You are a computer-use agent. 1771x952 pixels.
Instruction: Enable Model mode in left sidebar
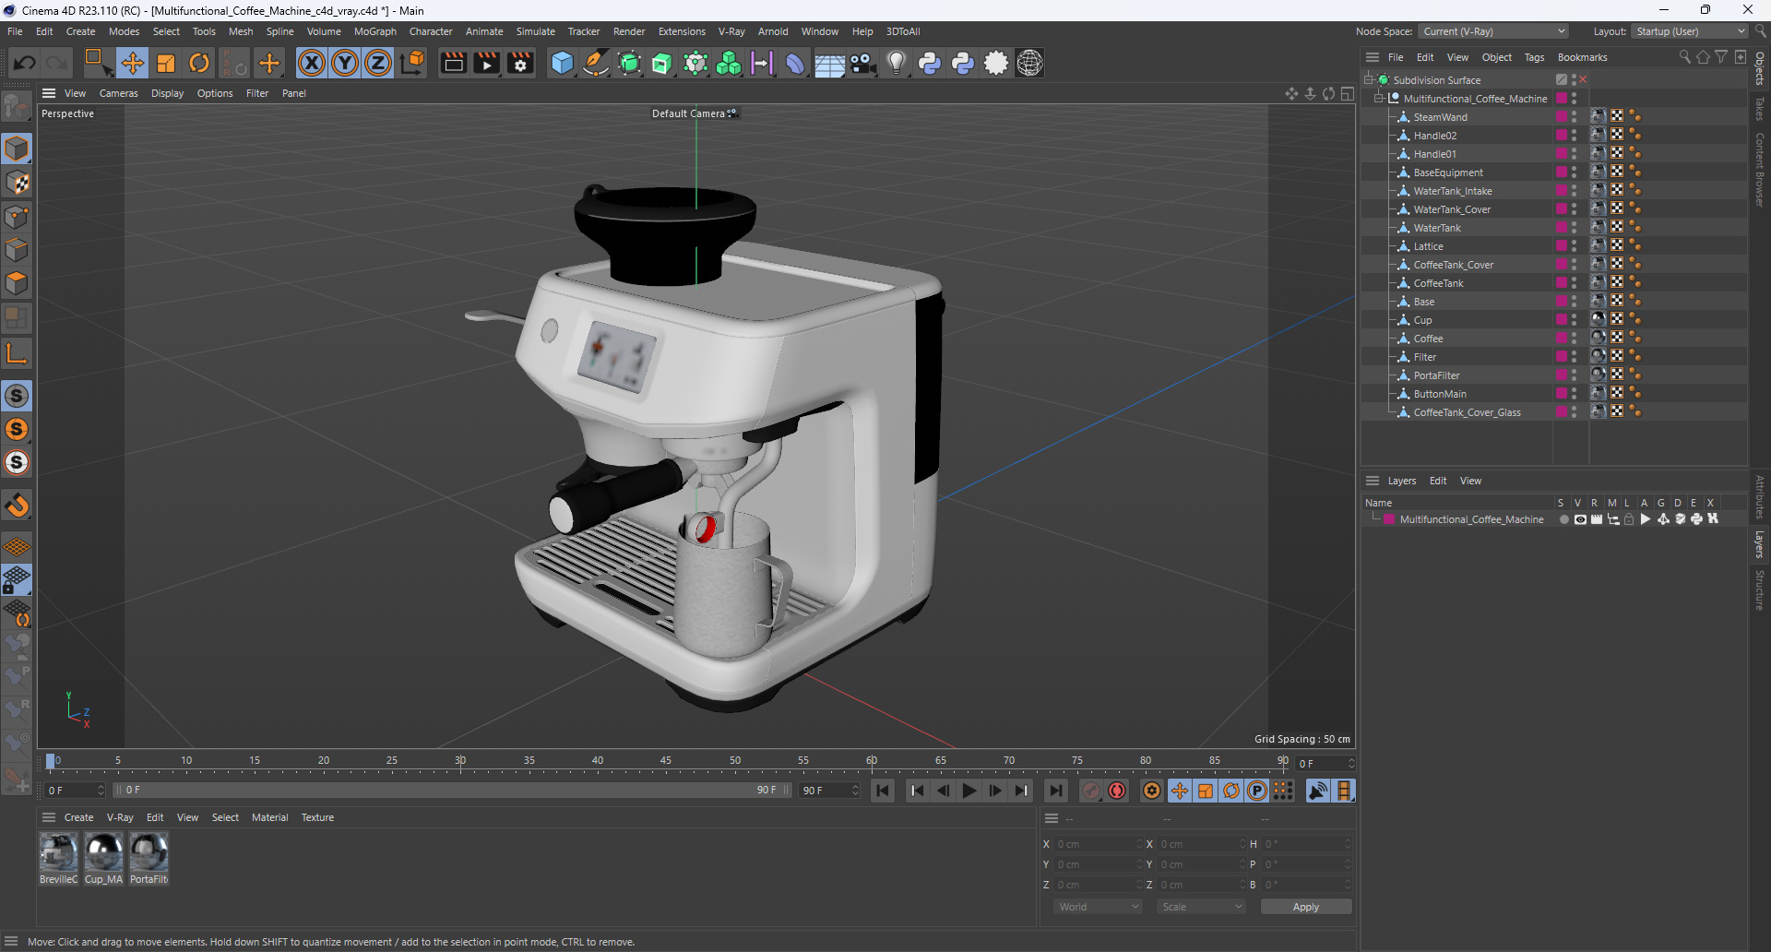[x=17, y=148]
